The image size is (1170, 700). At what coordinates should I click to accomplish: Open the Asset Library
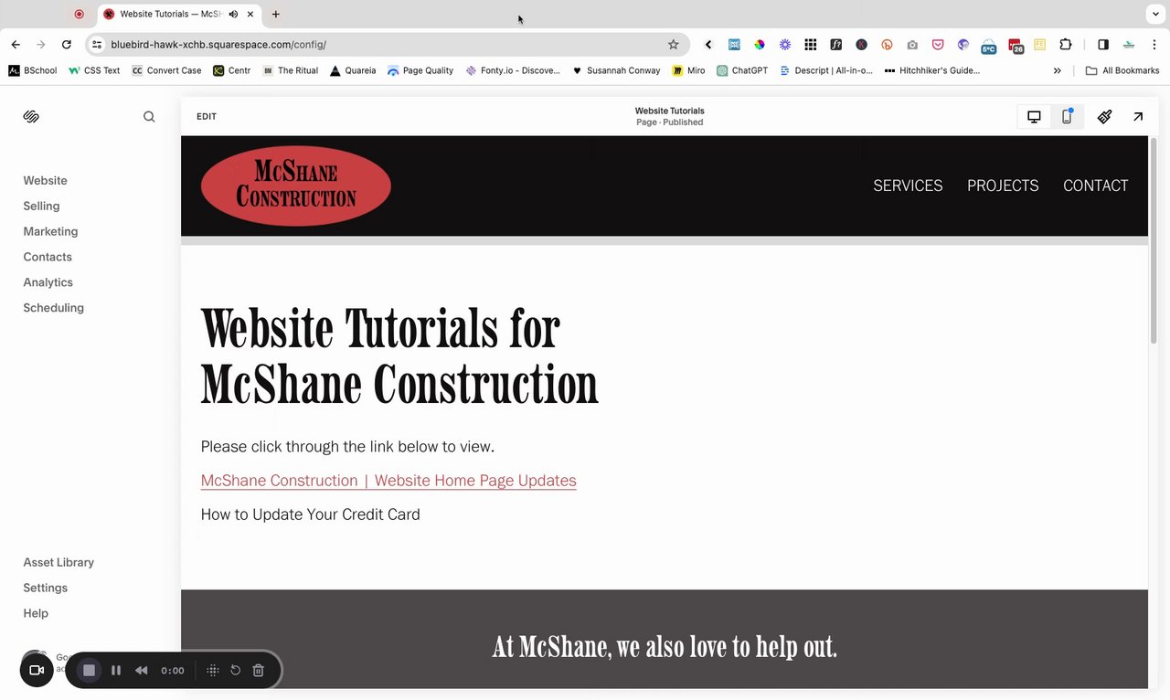pyautogui.click(x=58, y=562)
